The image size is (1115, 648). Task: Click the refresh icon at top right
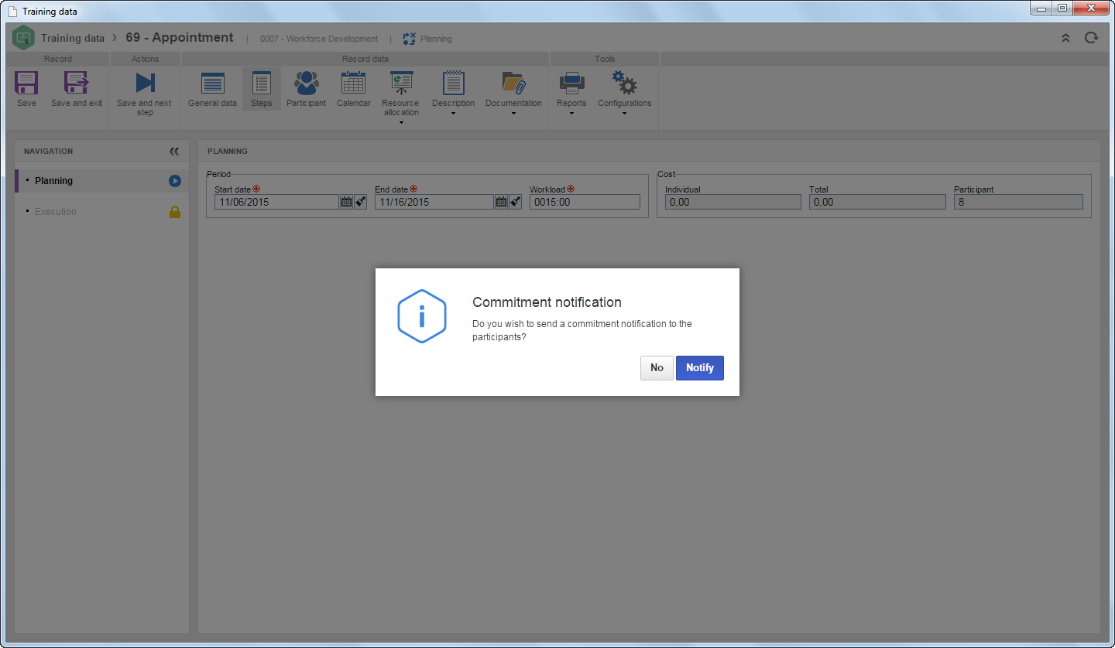point(1091,37)
